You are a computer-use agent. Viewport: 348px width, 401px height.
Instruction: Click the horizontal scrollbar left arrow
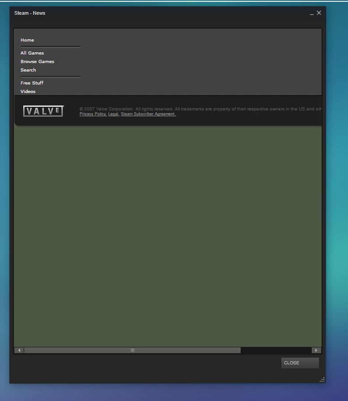coord(19,350)
